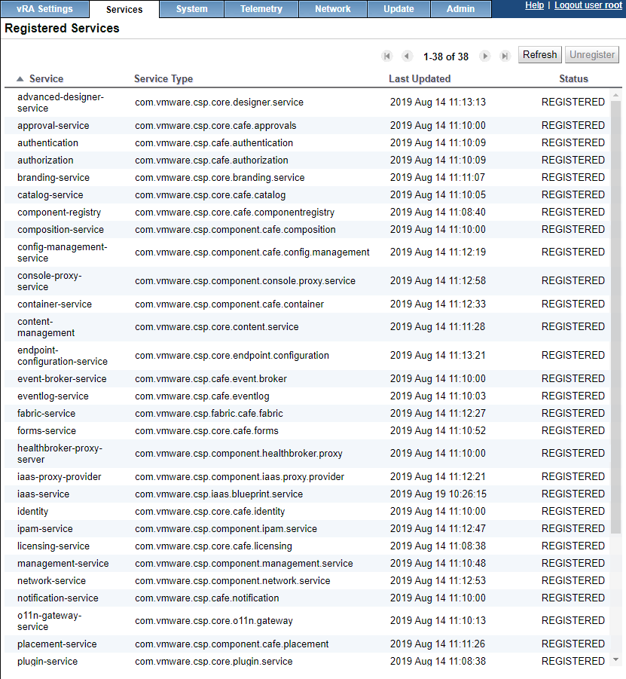Open the Help link
This screenshot has height=679, width=626.
(534, 5)
